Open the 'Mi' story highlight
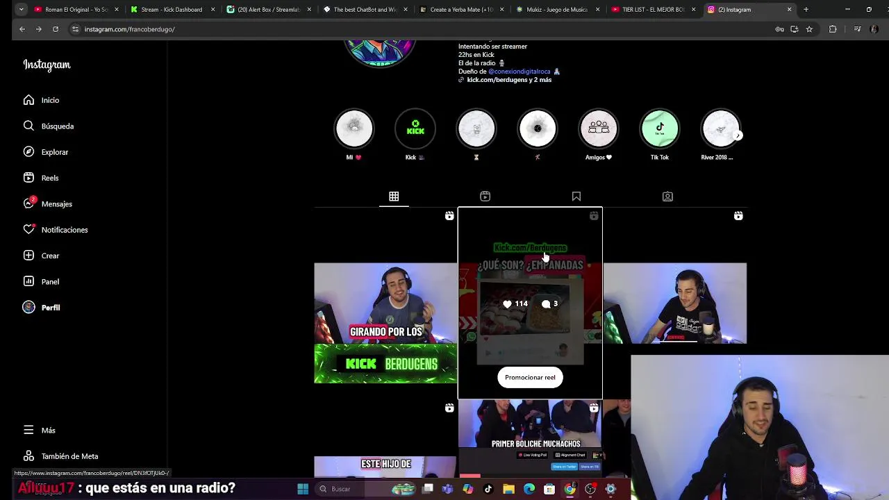The width and height of the screenshot is (889, 500). click(x=354, y=128)
